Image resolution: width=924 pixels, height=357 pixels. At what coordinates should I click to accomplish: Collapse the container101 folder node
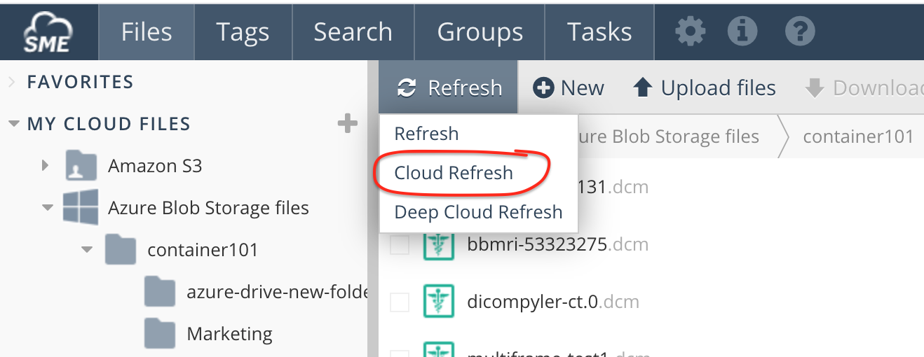coord(87,250)
